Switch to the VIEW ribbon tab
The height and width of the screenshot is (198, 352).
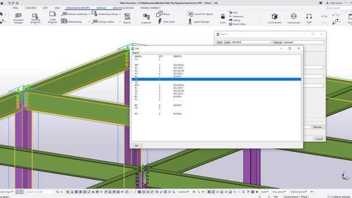[57, 8]
